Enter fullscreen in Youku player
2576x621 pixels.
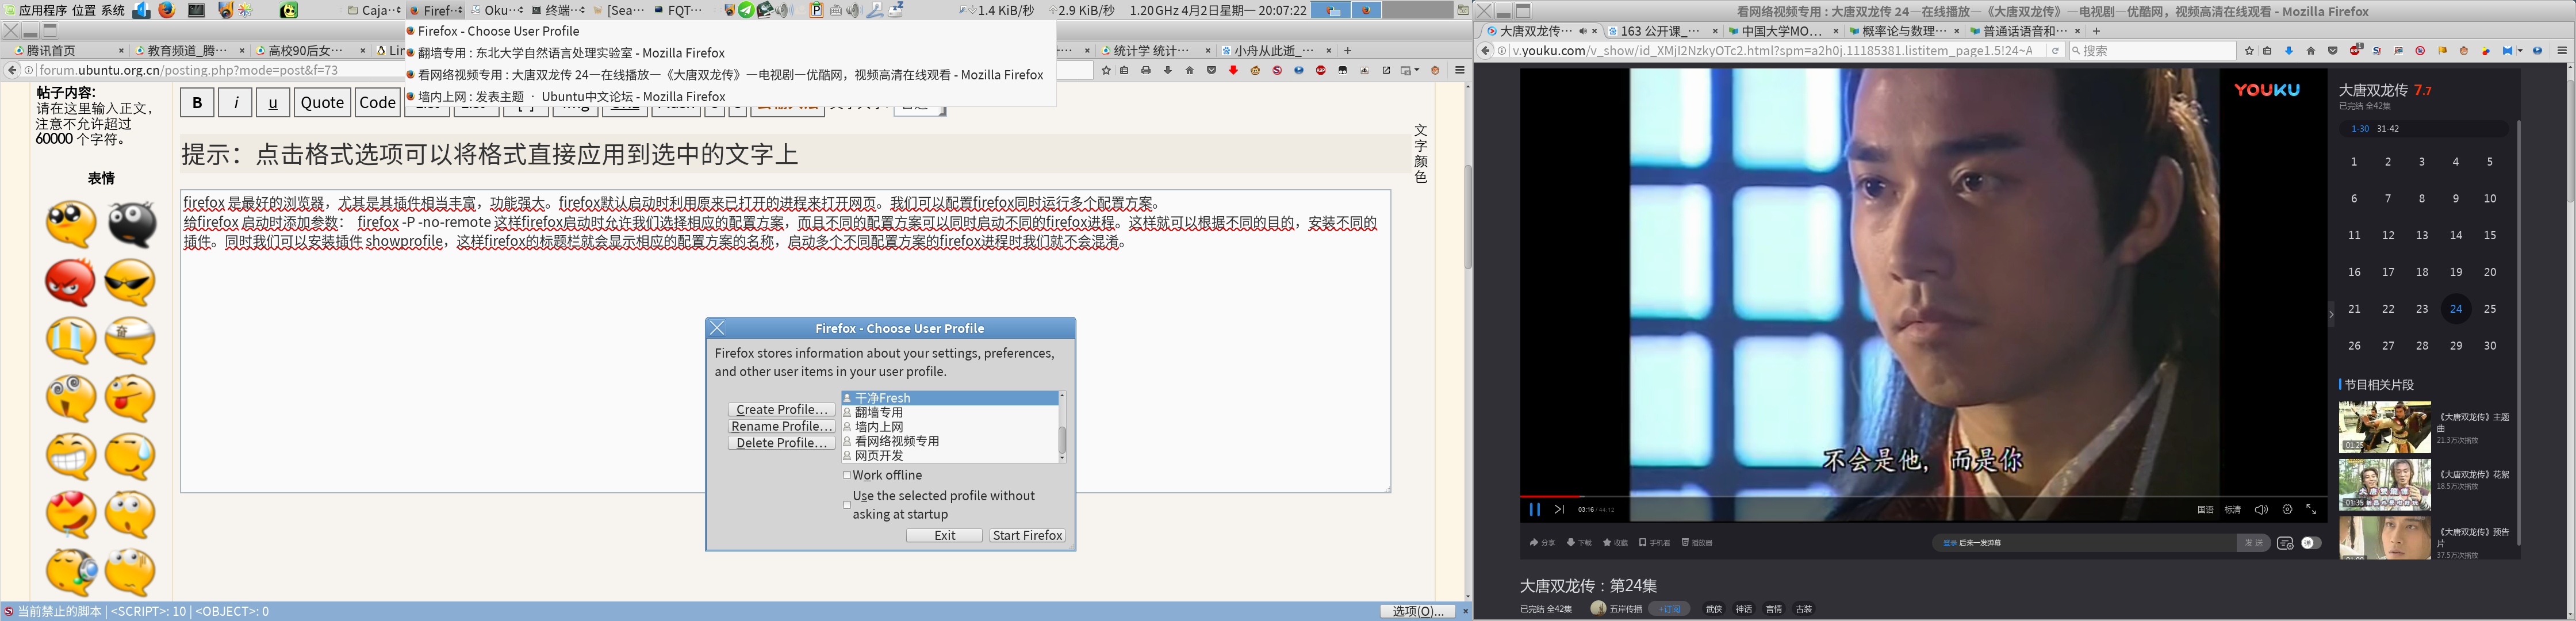2312,509
